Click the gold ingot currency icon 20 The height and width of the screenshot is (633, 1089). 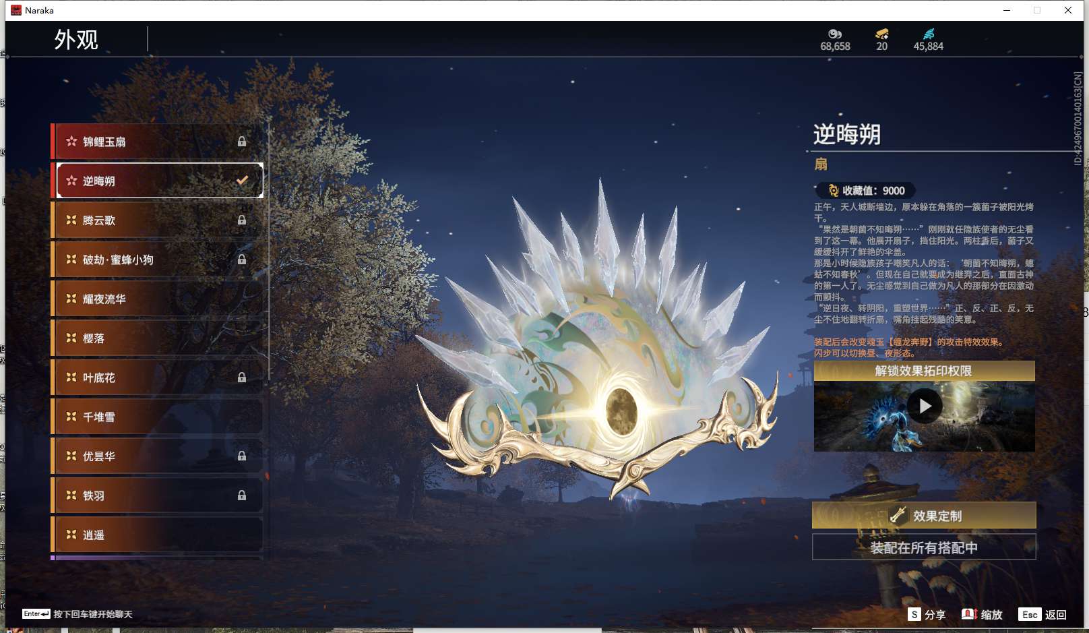[881, 34]
